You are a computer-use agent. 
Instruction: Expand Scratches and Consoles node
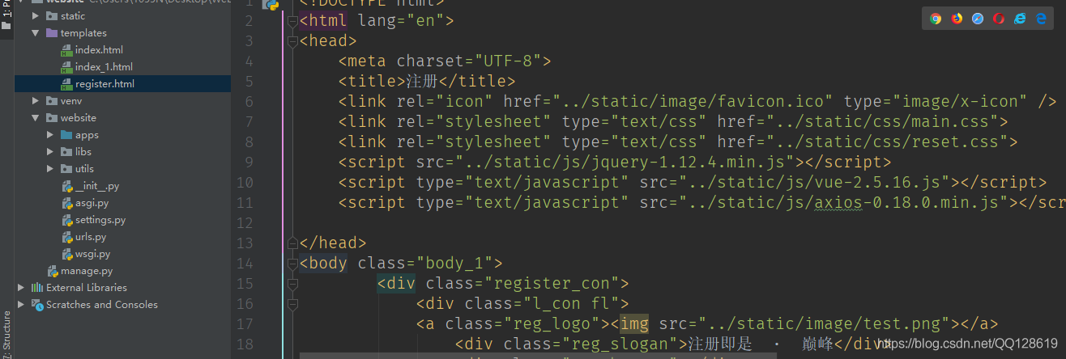[21, 305]
